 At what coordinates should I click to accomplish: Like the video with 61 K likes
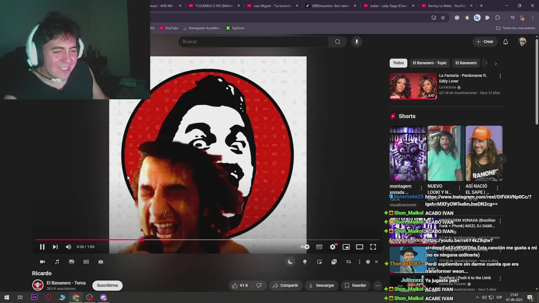pos(240,285)
